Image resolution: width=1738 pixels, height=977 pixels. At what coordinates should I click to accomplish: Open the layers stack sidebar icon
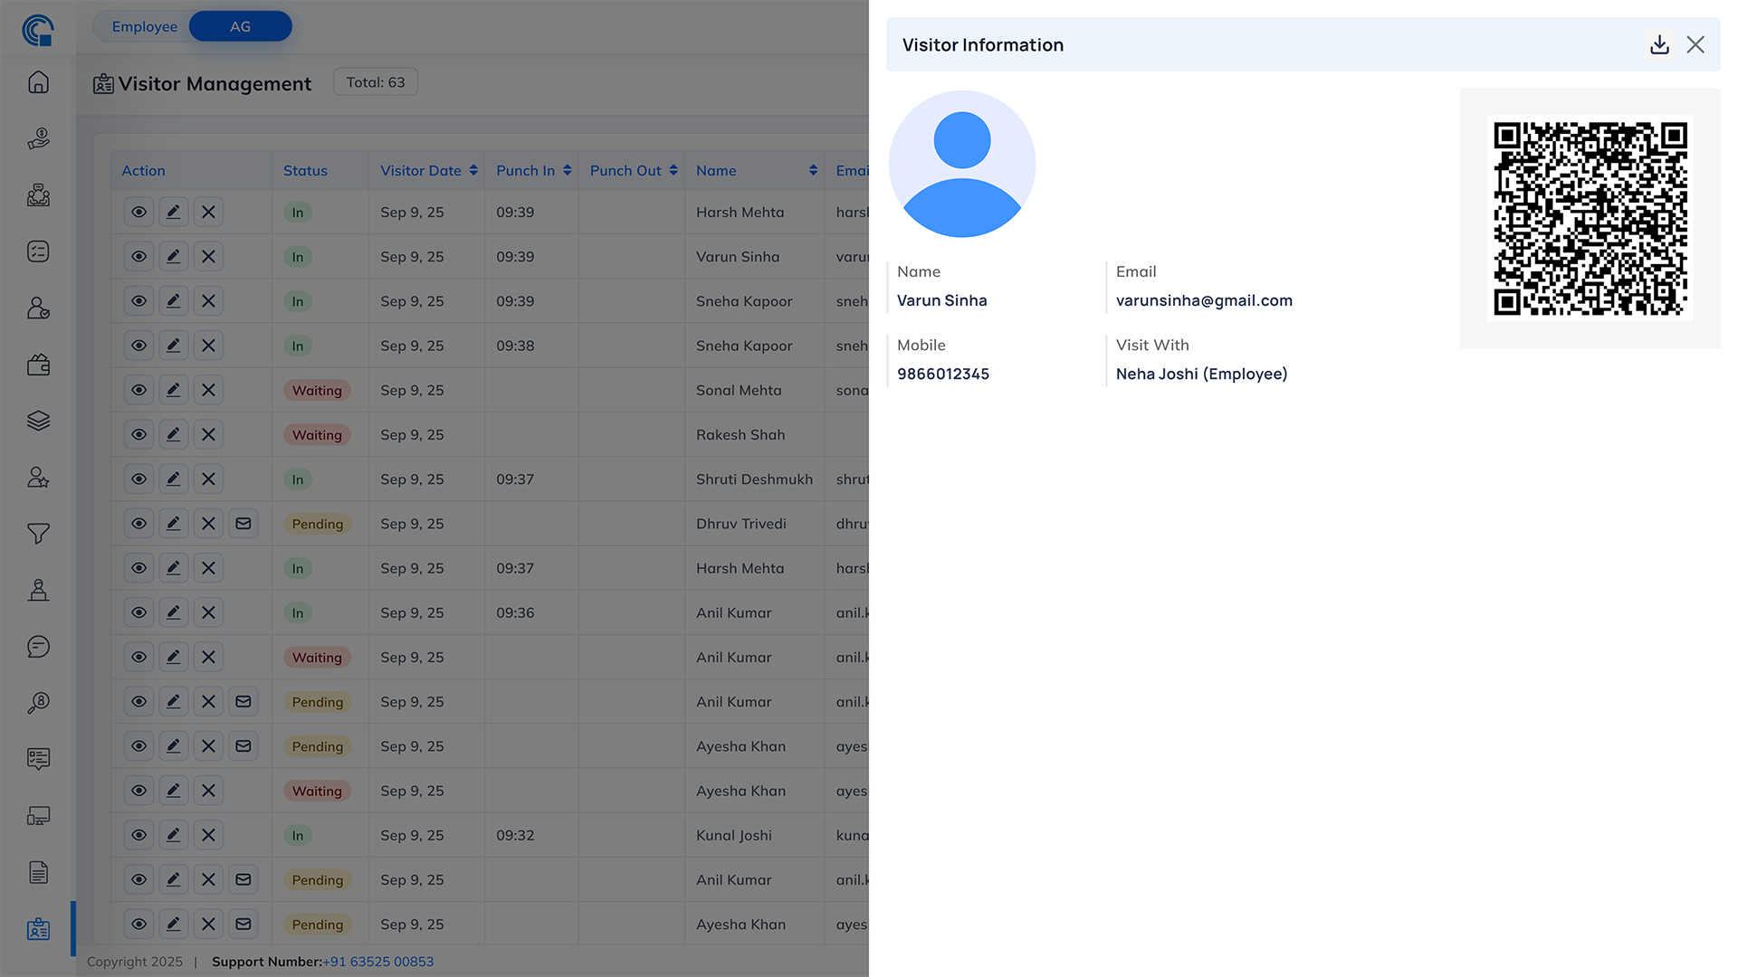pos(38,421)
